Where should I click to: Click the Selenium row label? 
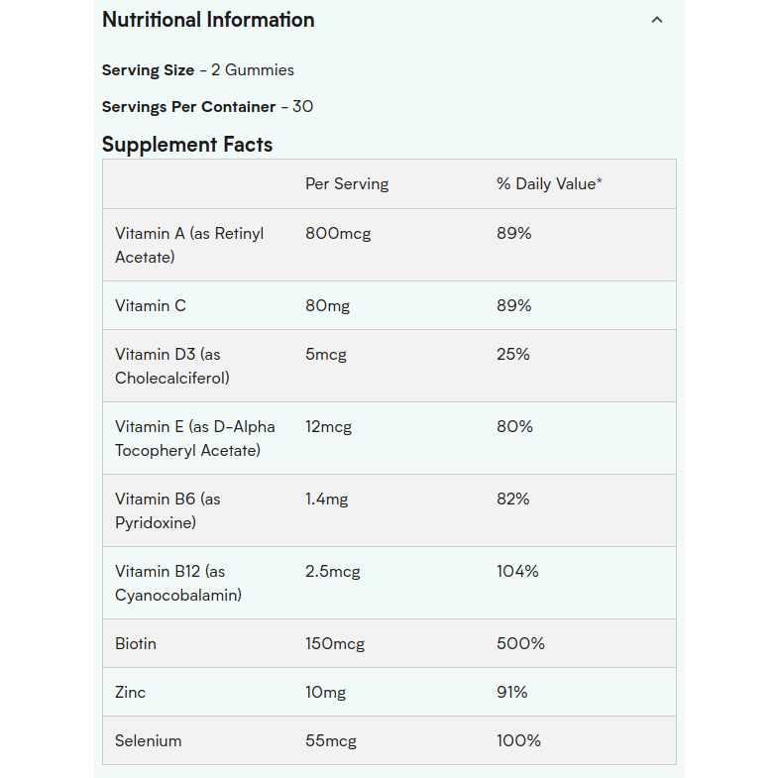click(149, 741)
